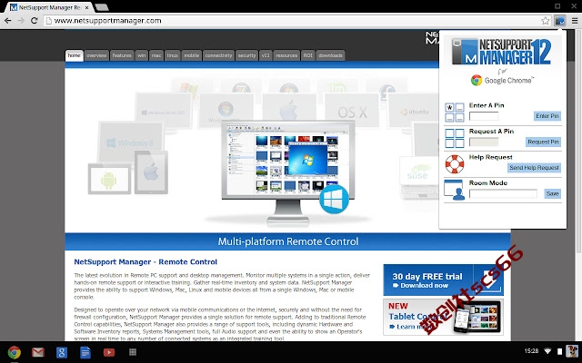
Task: Open the ROI tab
Action: 307,55
